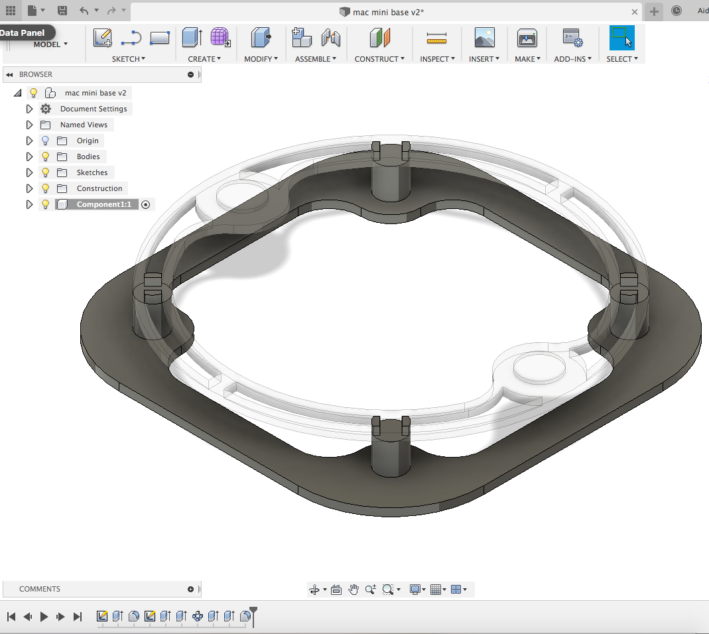This screenshot has width=709, height=634.
Task: Select the Rectangle sketch tool
Action: (x=160, y=38)
